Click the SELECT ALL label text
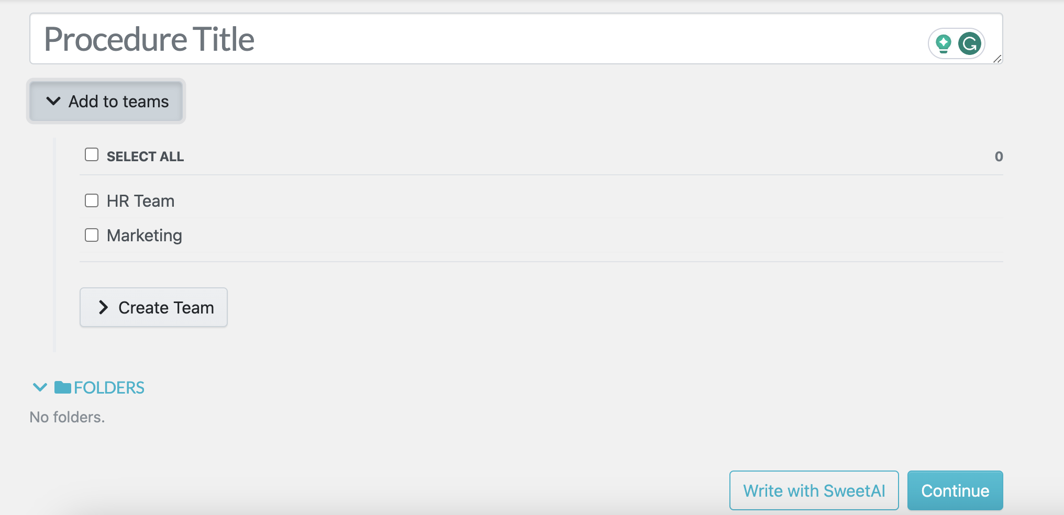Screen dimensions: 1064x515 (x=145, y=156)
